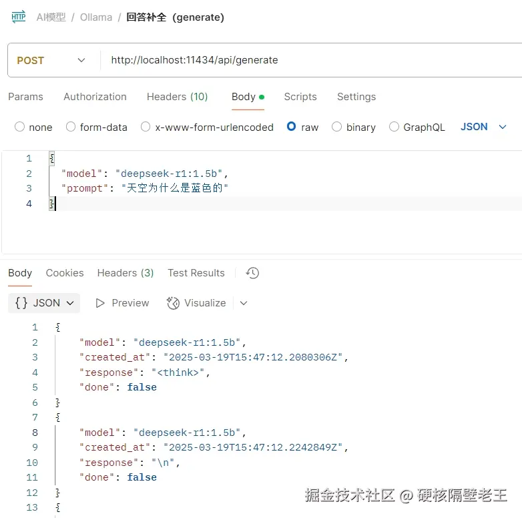Open the response Cookies tab

pos(65,273)
